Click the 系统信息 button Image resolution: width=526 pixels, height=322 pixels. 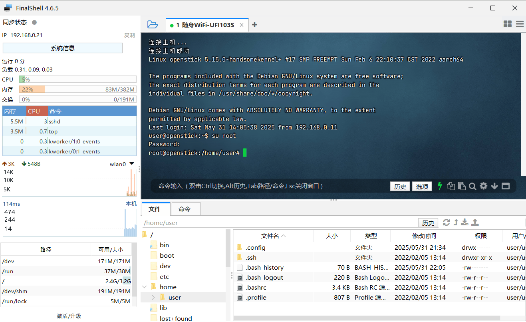[x=63, y=48]
